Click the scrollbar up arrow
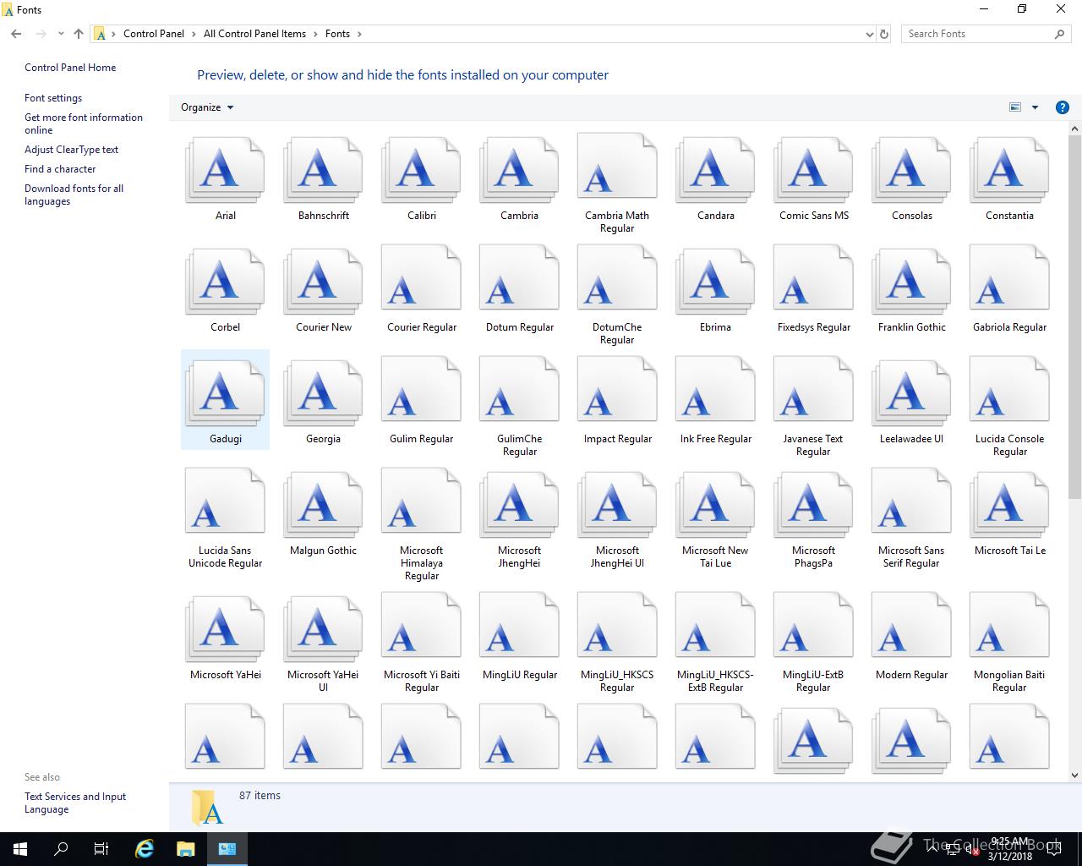 pyautogui.click(x=1075, y=129)
